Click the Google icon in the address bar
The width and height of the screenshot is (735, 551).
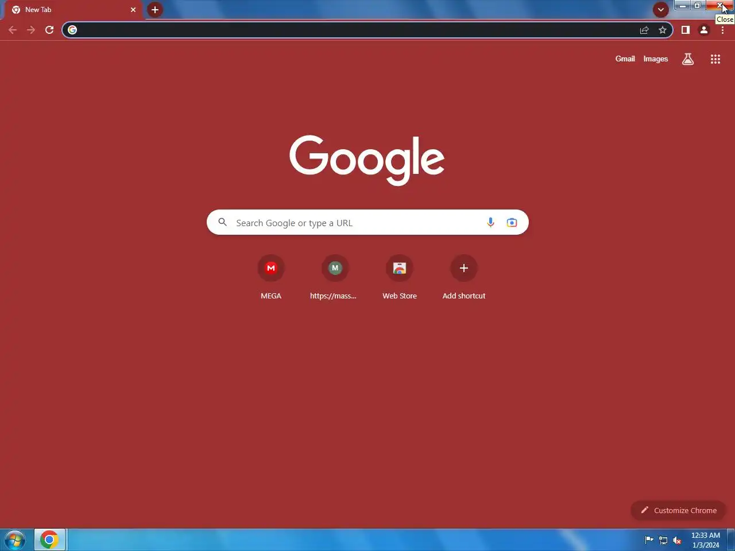click(72, 30)
